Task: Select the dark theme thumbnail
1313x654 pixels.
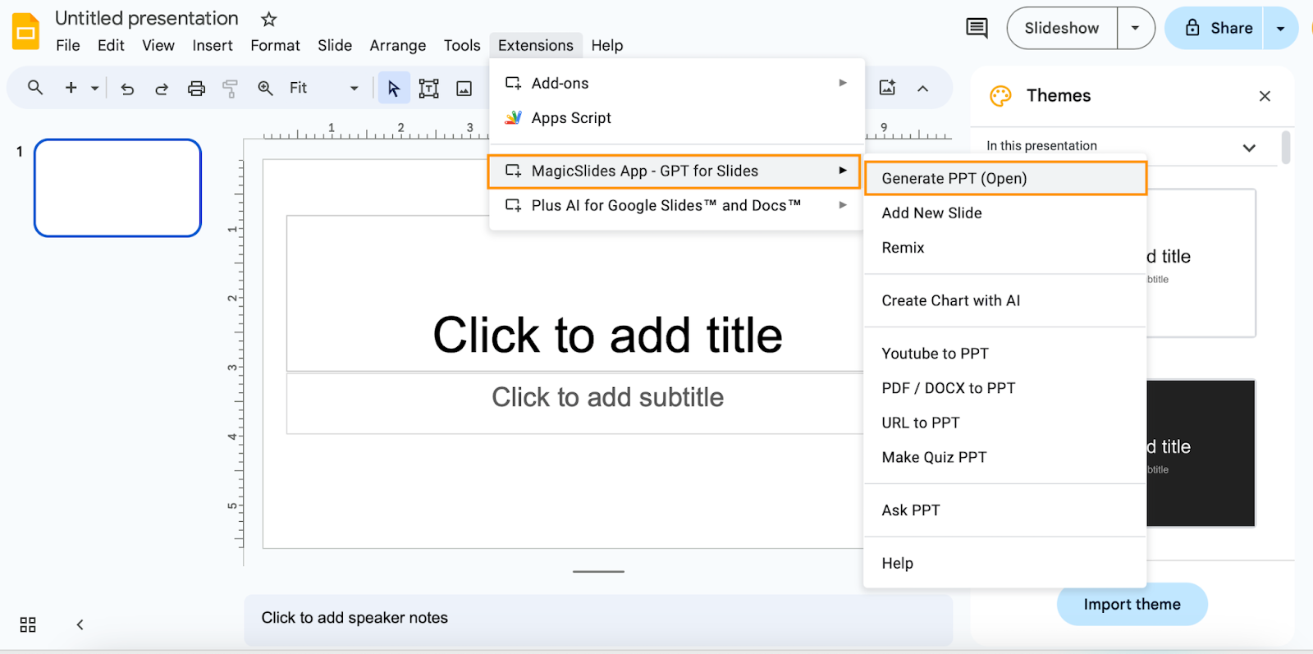Action: click(1201, 453)
